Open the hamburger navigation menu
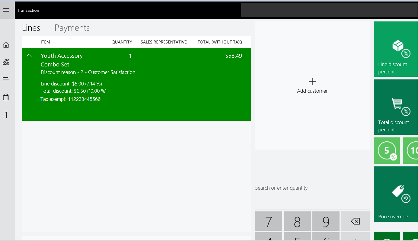This screenshot has width=418, height=241. point(6,10)
